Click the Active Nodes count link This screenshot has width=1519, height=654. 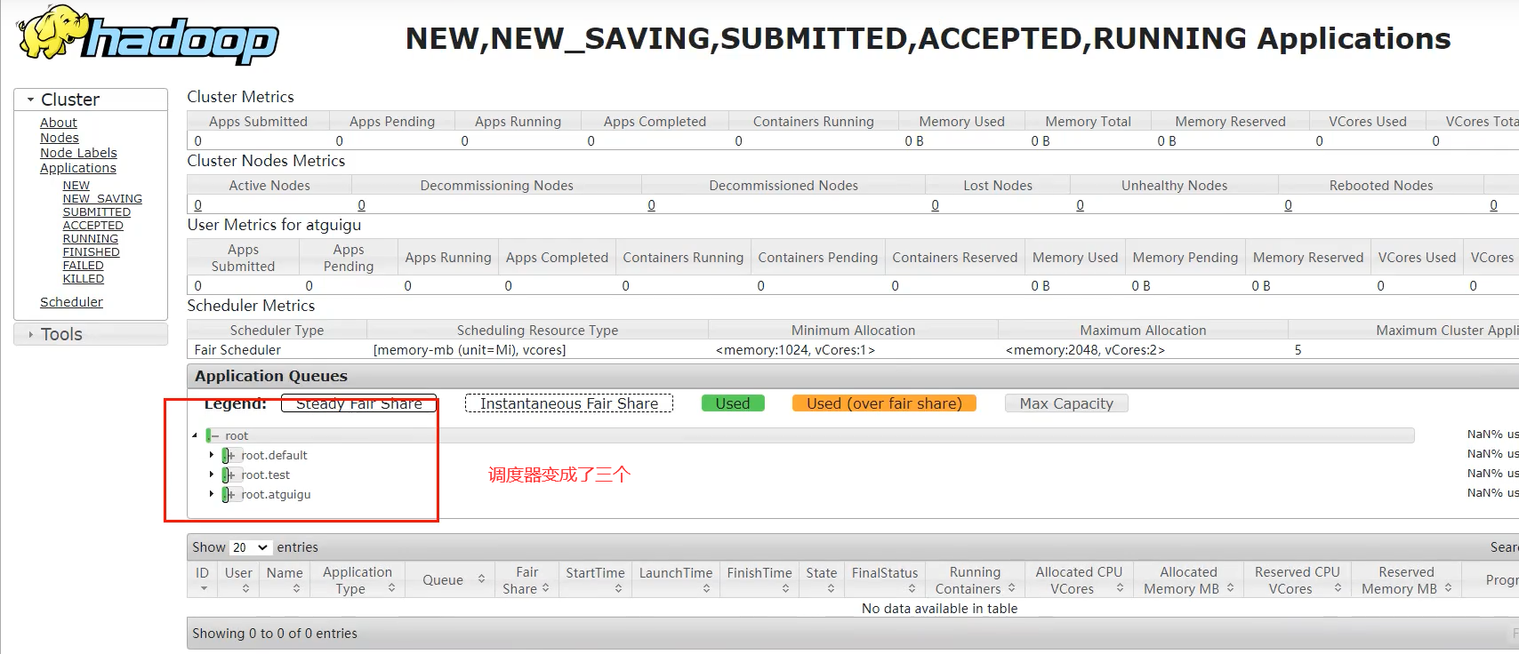click(x=197, y=205)
